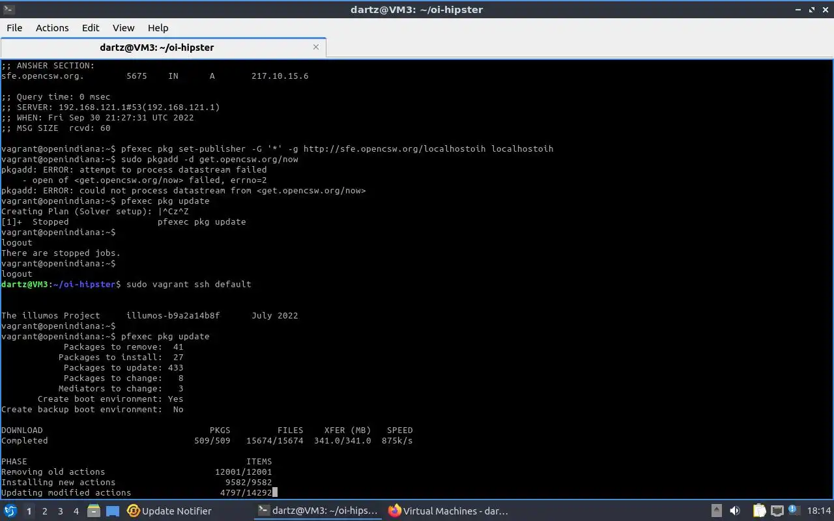This screenshot has width=834, height=521.
Task: Open the Edit menu
Action: [x=91, y=28]
